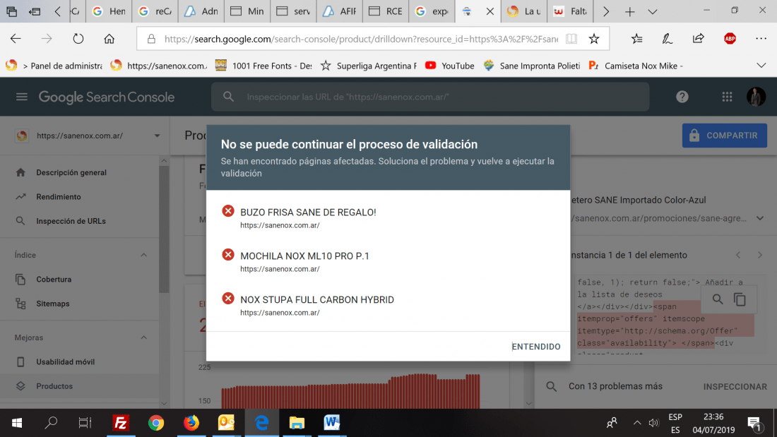Click the red error icon beside NOX STUPA FULL CARBON HYBRID
This screenshot has height=437, width=777.
pos(228,298)
